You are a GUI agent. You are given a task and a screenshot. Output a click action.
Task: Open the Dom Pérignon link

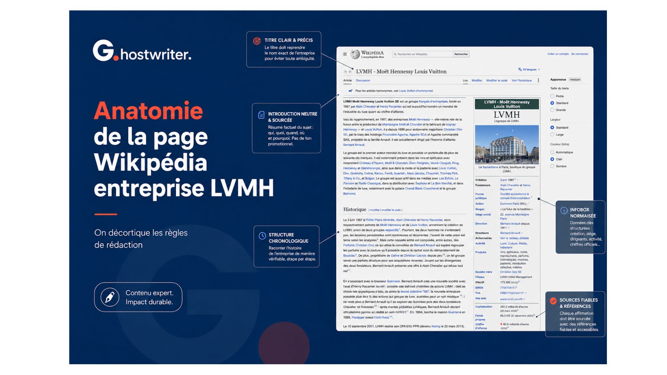419,163
